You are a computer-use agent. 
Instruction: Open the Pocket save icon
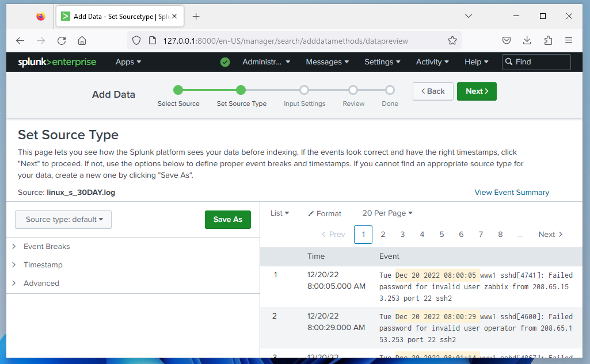pos(507,41)
